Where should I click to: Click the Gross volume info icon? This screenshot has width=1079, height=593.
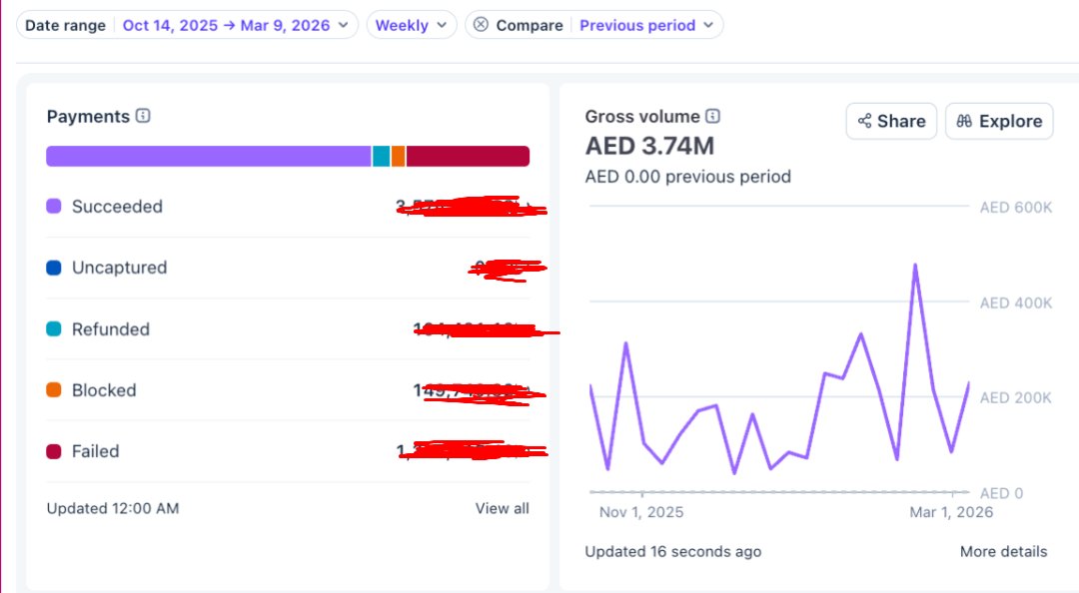click(713, 116)
